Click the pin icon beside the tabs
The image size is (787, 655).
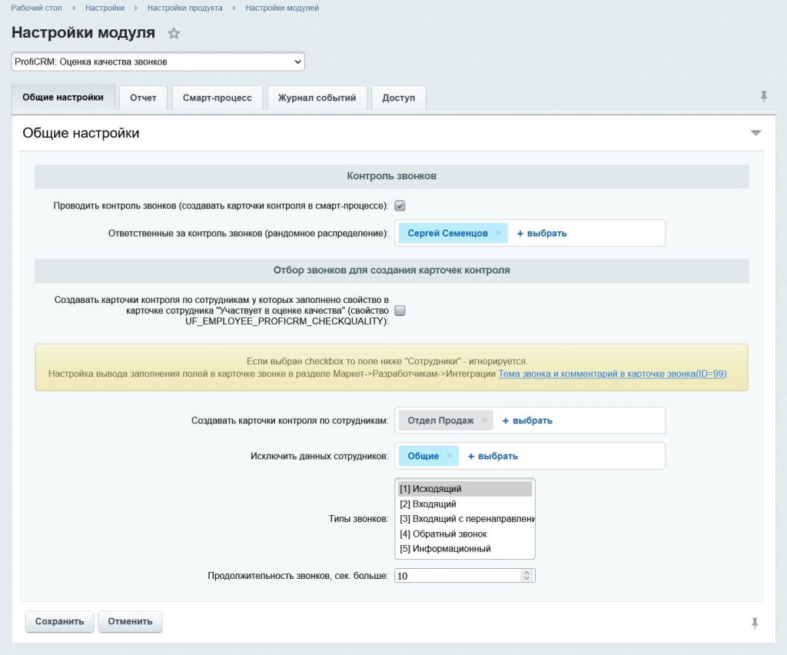click(x=763, y=96)
